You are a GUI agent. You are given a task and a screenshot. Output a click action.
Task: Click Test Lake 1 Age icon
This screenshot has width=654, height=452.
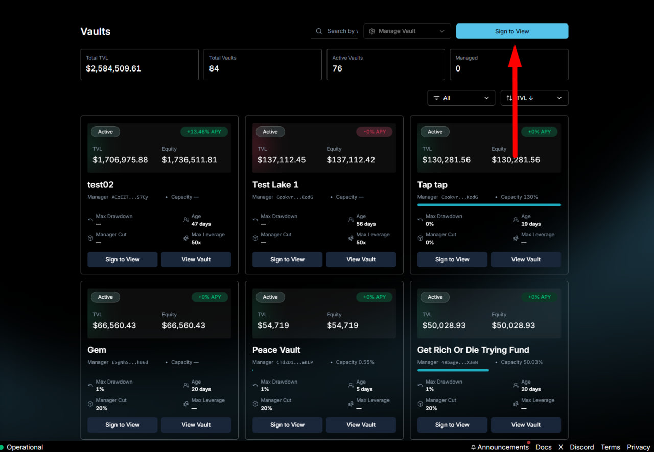pyautogui.click(x=351, y=220)
